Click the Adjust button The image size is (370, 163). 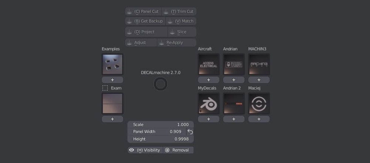[x=141, y=43]
